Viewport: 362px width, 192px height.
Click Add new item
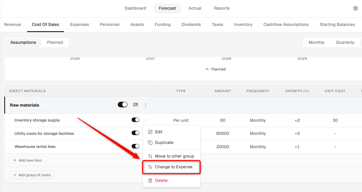point(28,160)
